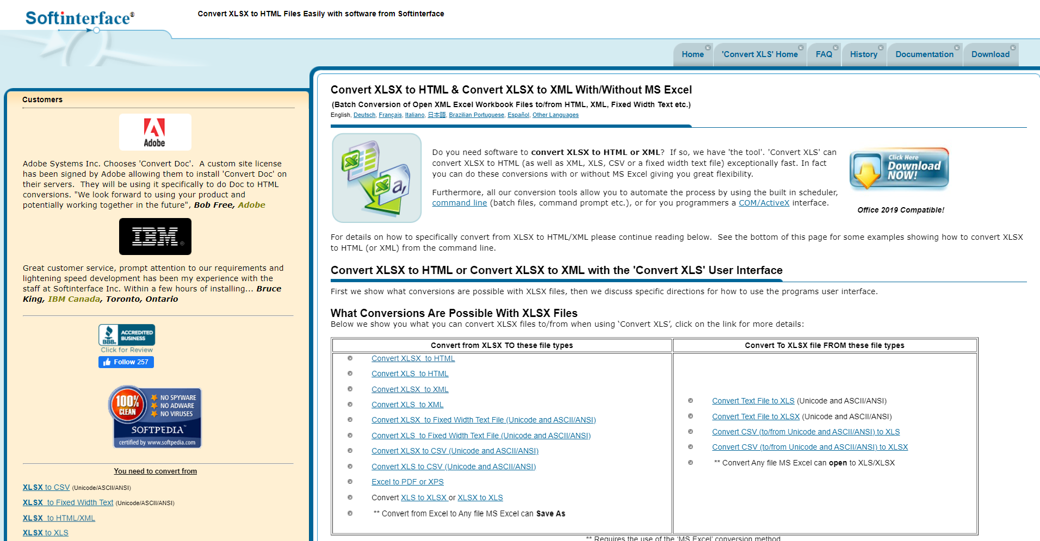Open the 'Convert XLS' Home tab
Screen dimensions: 1040x541
(759, 54)
